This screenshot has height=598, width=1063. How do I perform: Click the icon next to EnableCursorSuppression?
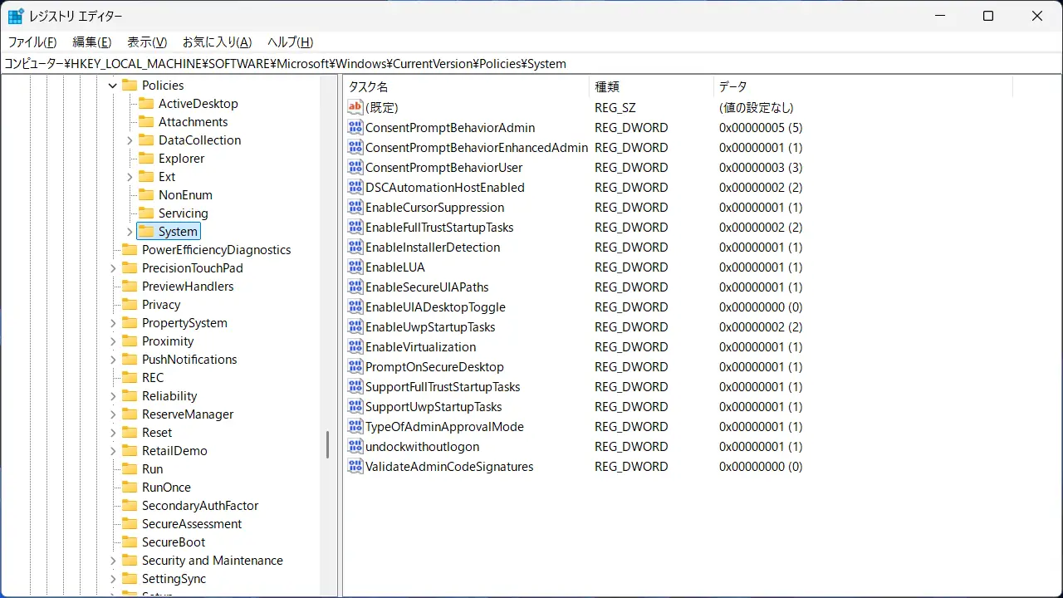(355, 208)
